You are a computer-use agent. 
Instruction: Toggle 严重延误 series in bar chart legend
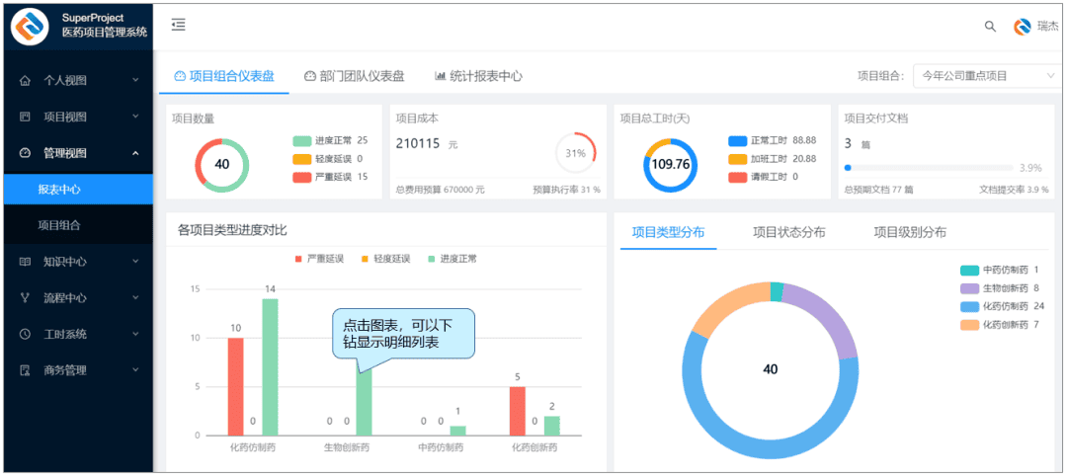(319, 259)
